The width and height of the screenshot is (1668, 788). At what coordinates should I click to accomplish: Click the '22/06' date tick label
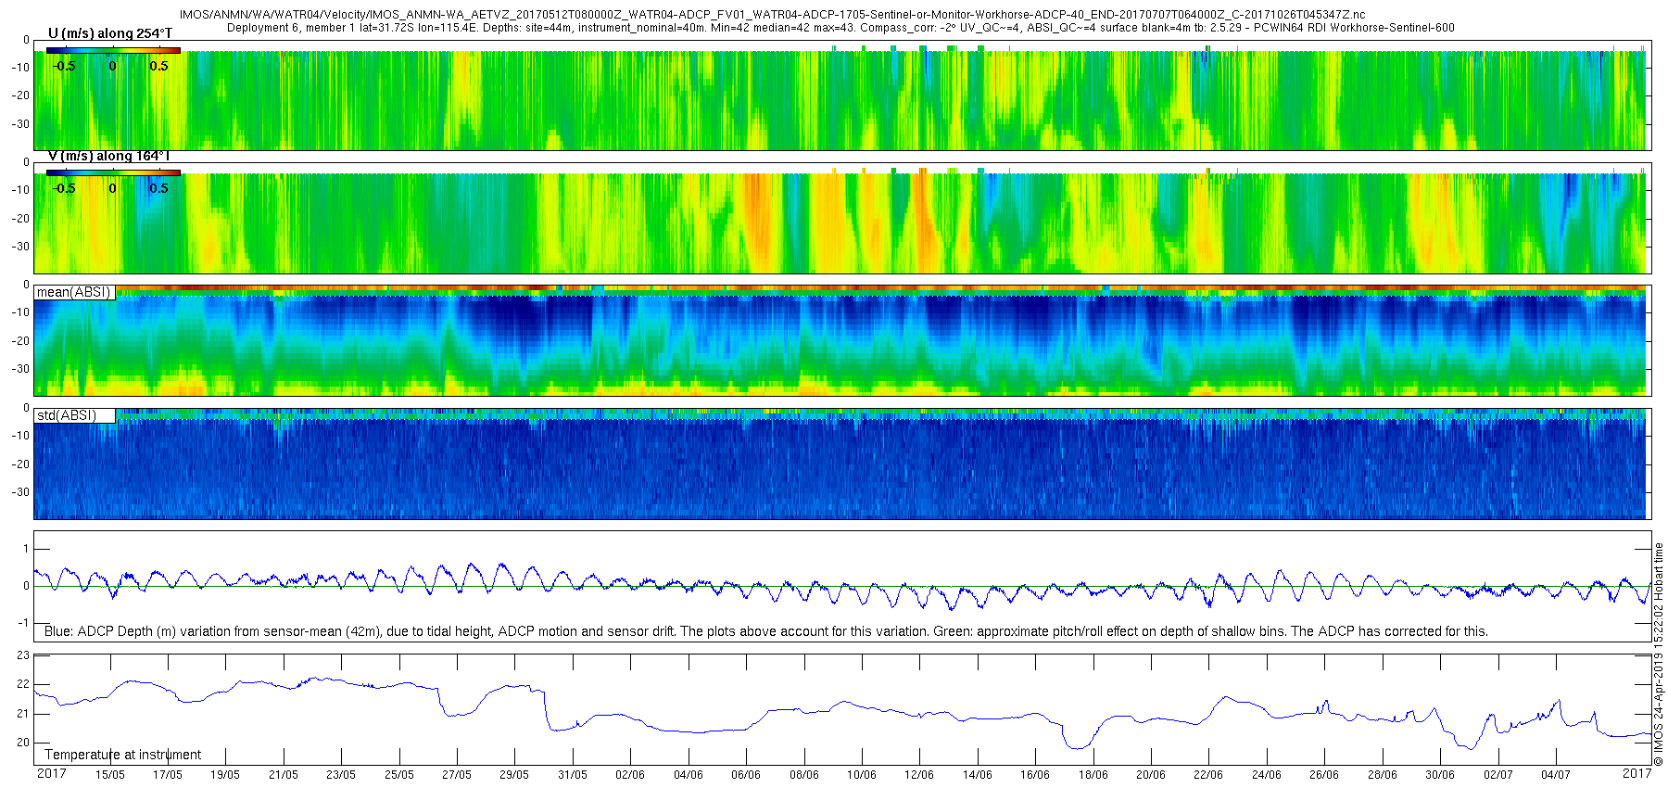[x=1208, y=775]
